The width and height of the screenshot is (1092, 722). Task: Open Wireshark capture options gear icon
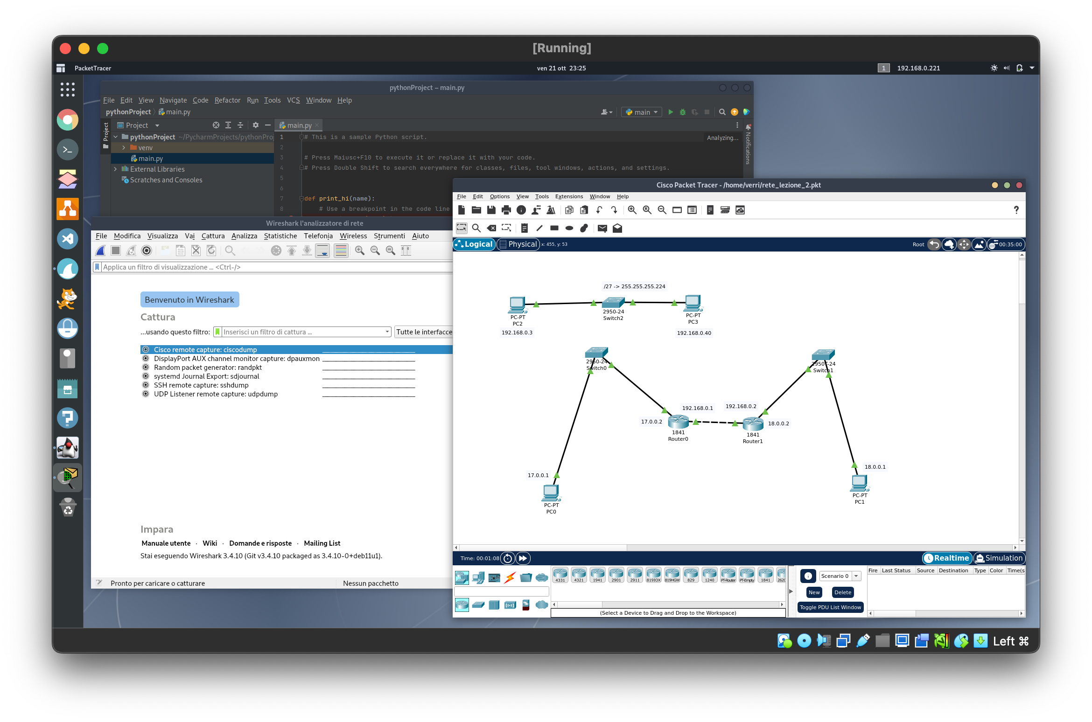pyautogui.click(x=147, y=250)
